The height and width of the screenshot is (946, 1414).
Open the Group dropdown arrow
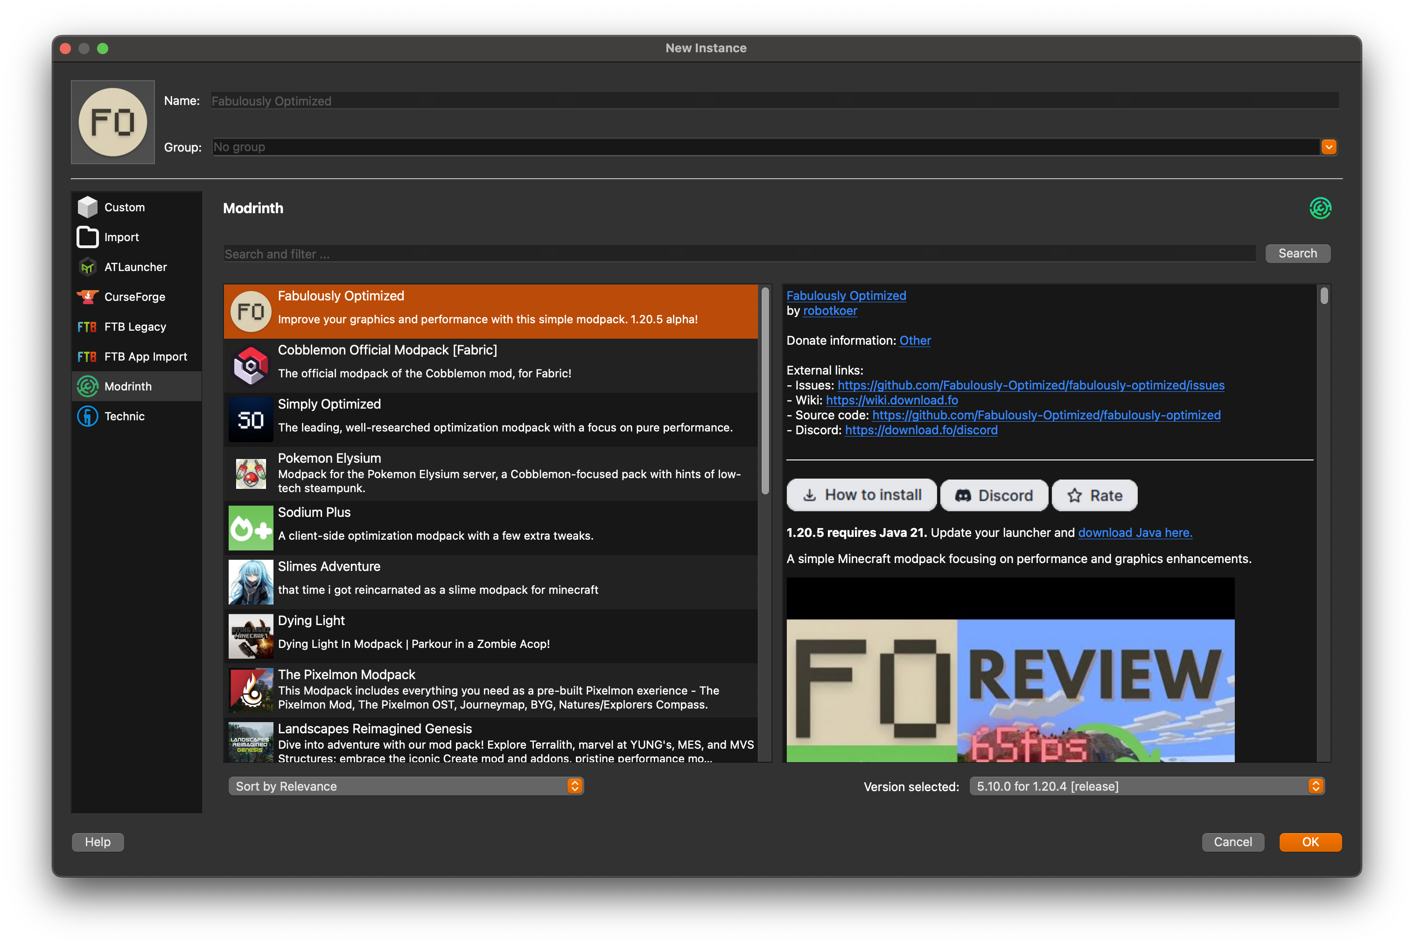[x=1328, y=147]
